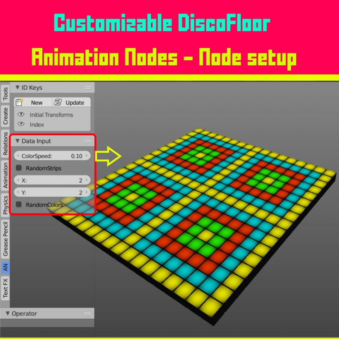Viewport: 339px width, 339px height.
Task: Click the Data Input panel drag handle
Action: 87,141
